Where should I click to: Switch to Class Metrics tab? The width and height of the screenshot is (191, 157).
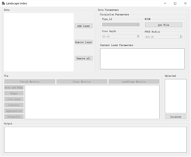click(82, 82)
